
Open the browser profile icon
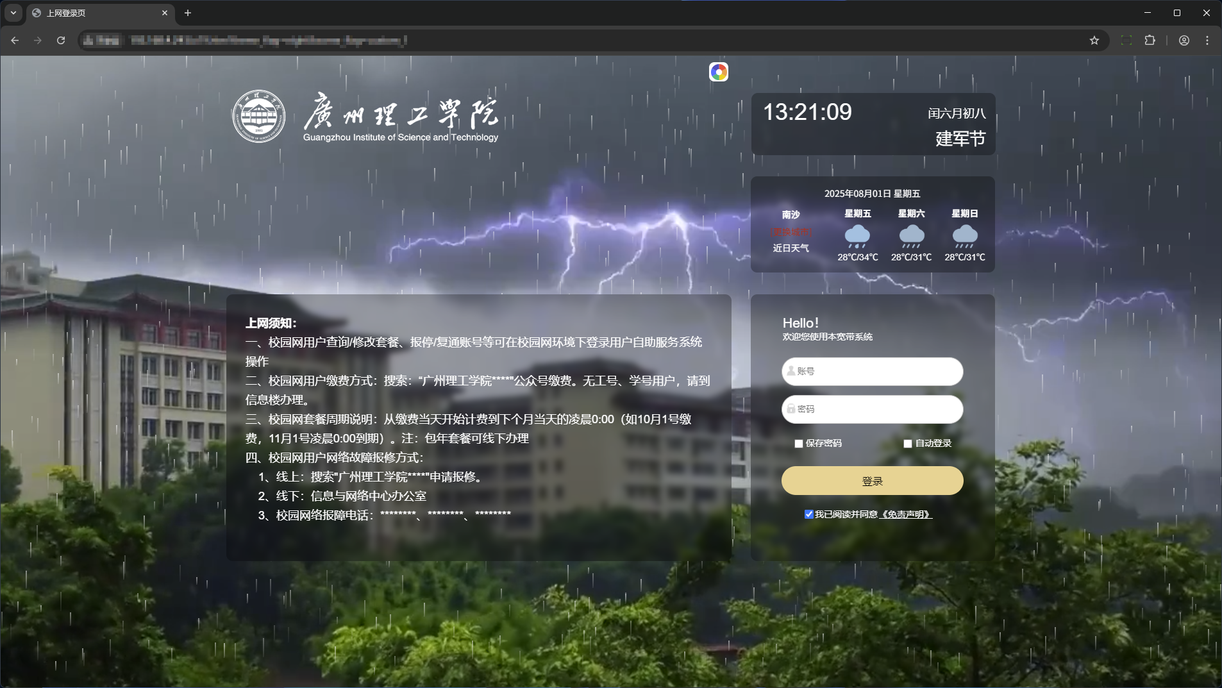pos(1184,40)
